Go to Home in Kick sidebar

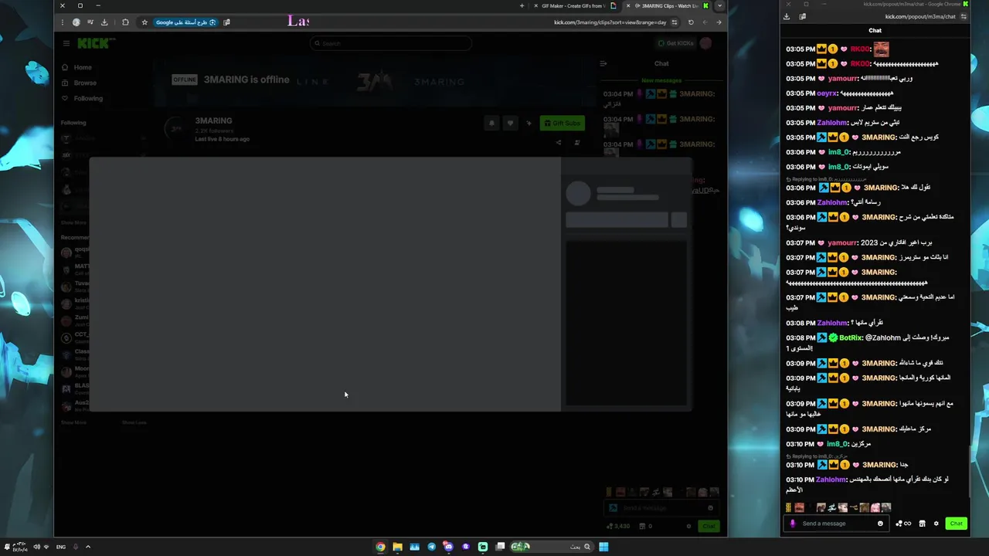[x=76, y=67]
